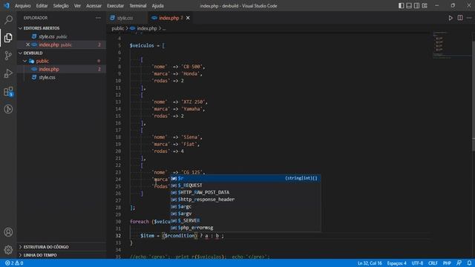Toggle primary side bar layout icon
Viewport: 475px width, 267px height.
click(401, 5)
